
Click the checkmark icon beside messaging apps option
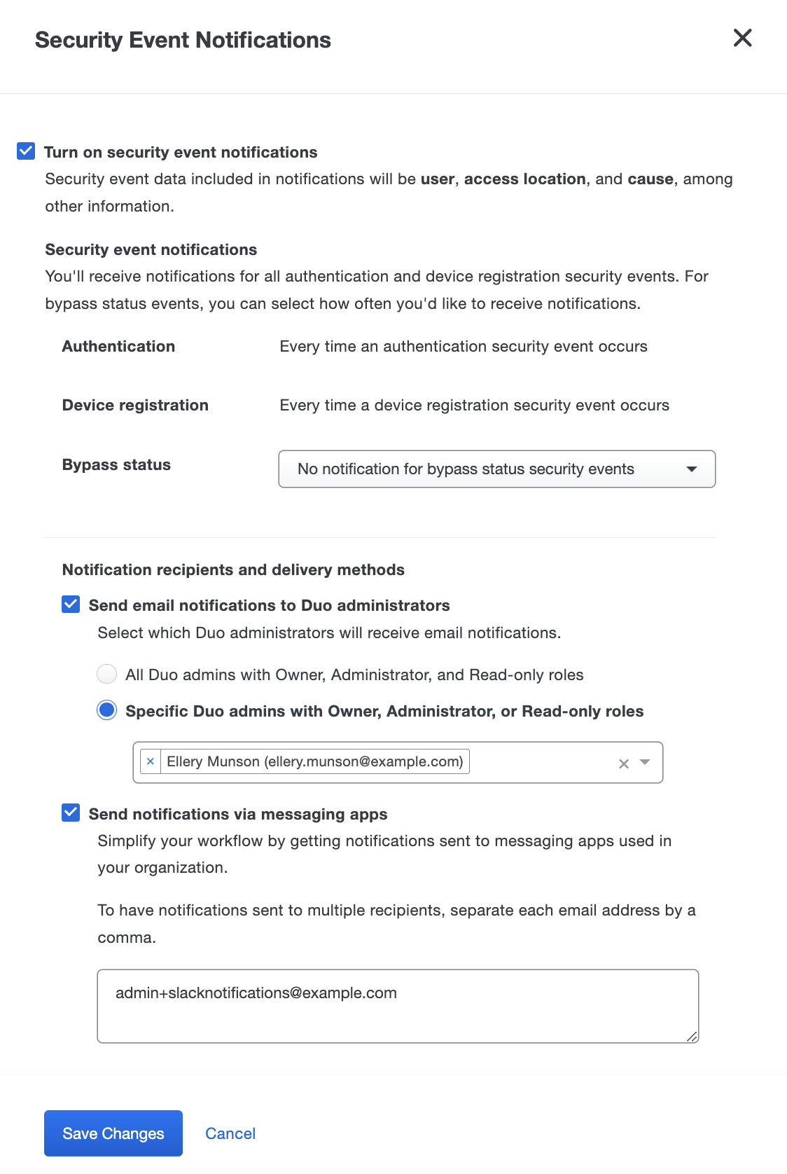click(x=70, y=813)
